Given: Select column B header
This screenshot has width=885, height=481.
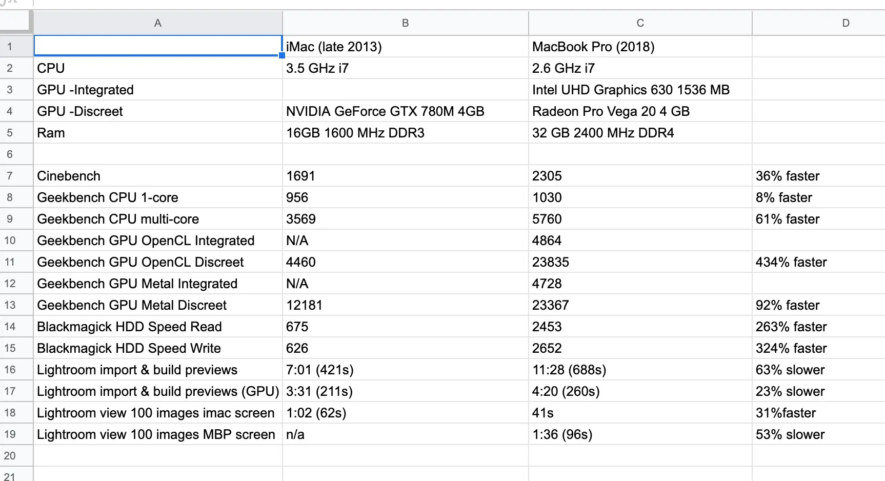Looking at the screenshot, I should click(x=405, y=23).
